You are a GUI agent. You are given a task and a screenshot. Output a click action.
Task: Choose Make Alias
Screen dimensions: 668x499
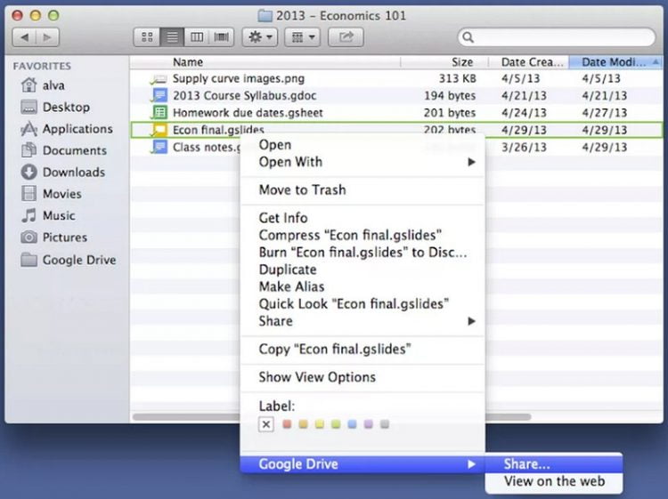click(x=363, y=286)
